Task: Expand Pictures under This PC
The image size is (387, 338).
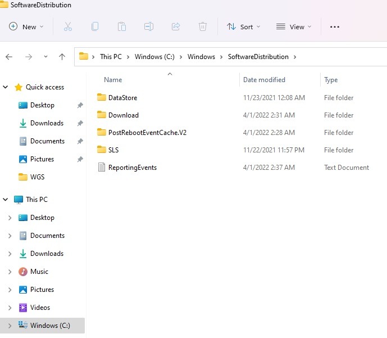Action: [10, 290]
